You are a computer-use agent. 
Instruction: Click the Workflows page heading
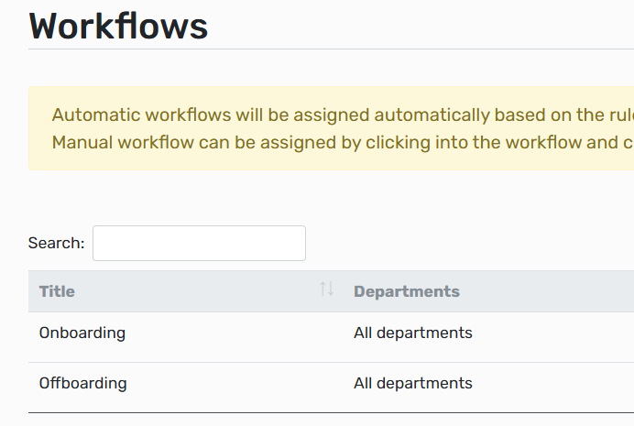click(x=119, y=26)
